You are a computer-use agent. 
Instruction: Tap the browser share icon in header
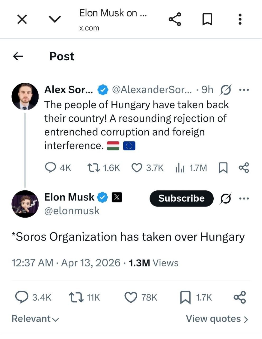(175, 19)
